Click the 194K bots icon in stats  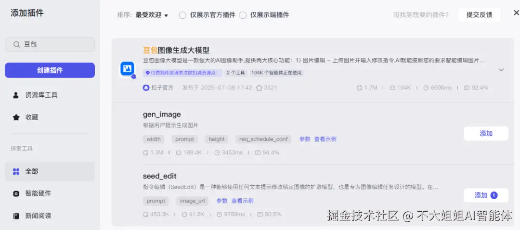(x=392, y=88)
